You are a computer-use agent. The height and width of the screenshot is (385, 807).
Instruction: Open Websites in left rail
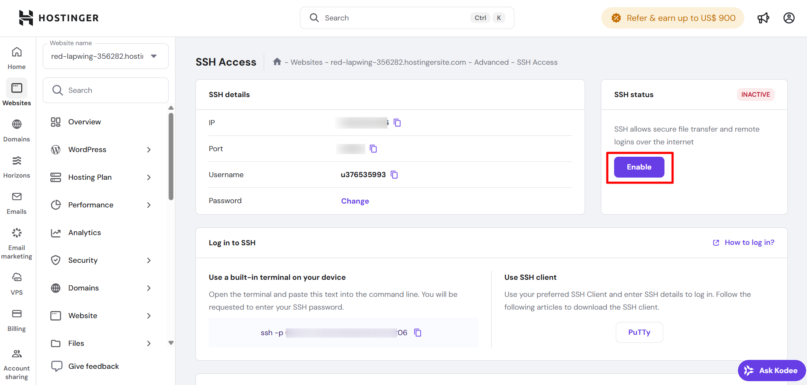click(x=17, y=92)
